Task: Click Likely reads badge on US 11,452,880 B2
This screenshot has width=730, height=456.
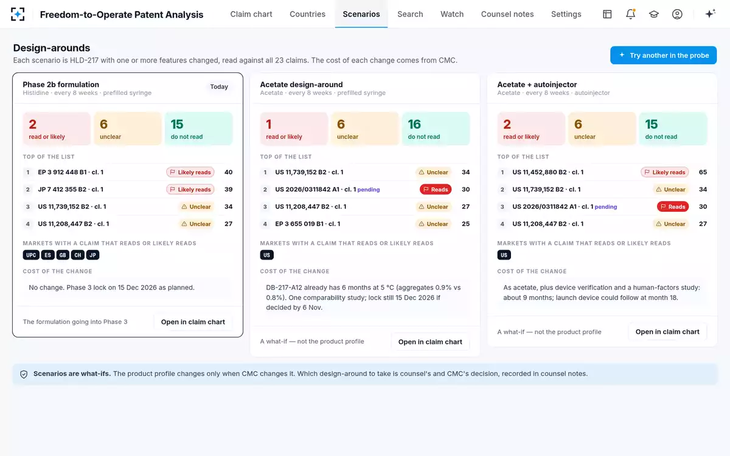Action: 665,172
